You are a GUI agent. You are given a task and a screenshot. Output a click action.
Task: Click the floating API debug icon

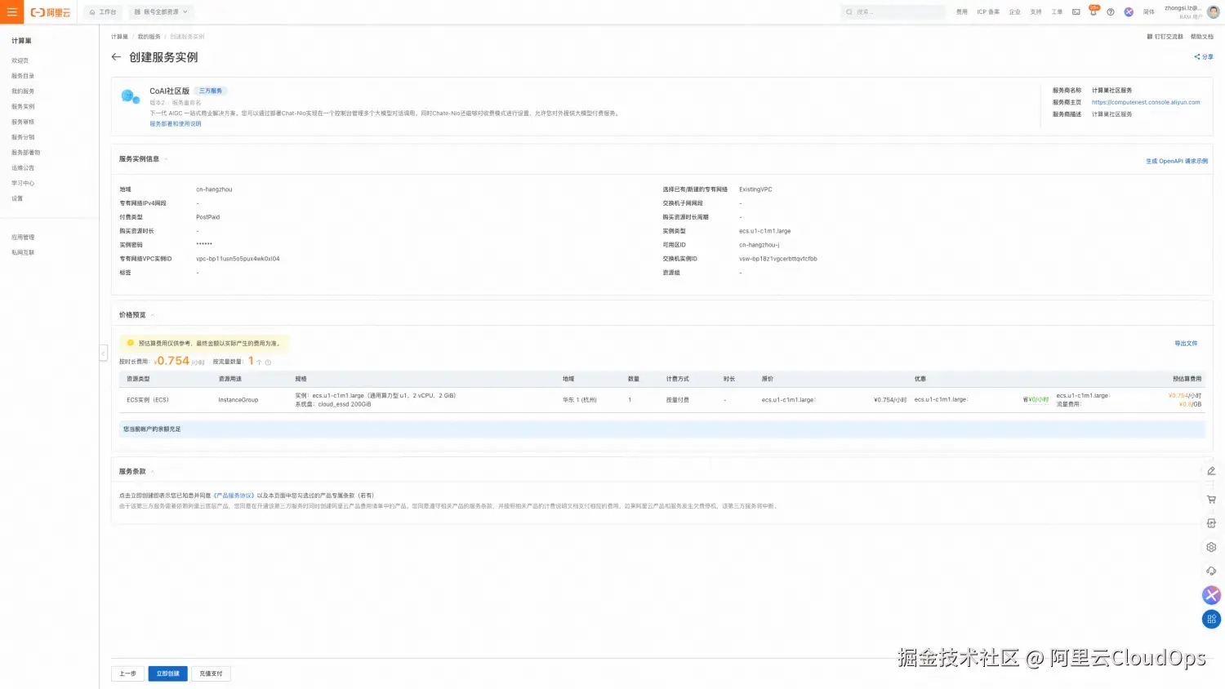(x=1211, y=523)
